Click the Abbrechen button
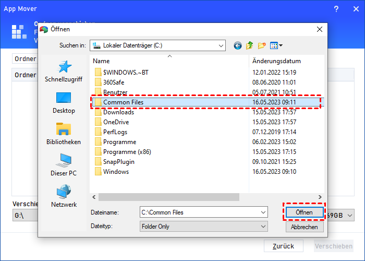This screenshot has height=261, width=365. point(305,227)
